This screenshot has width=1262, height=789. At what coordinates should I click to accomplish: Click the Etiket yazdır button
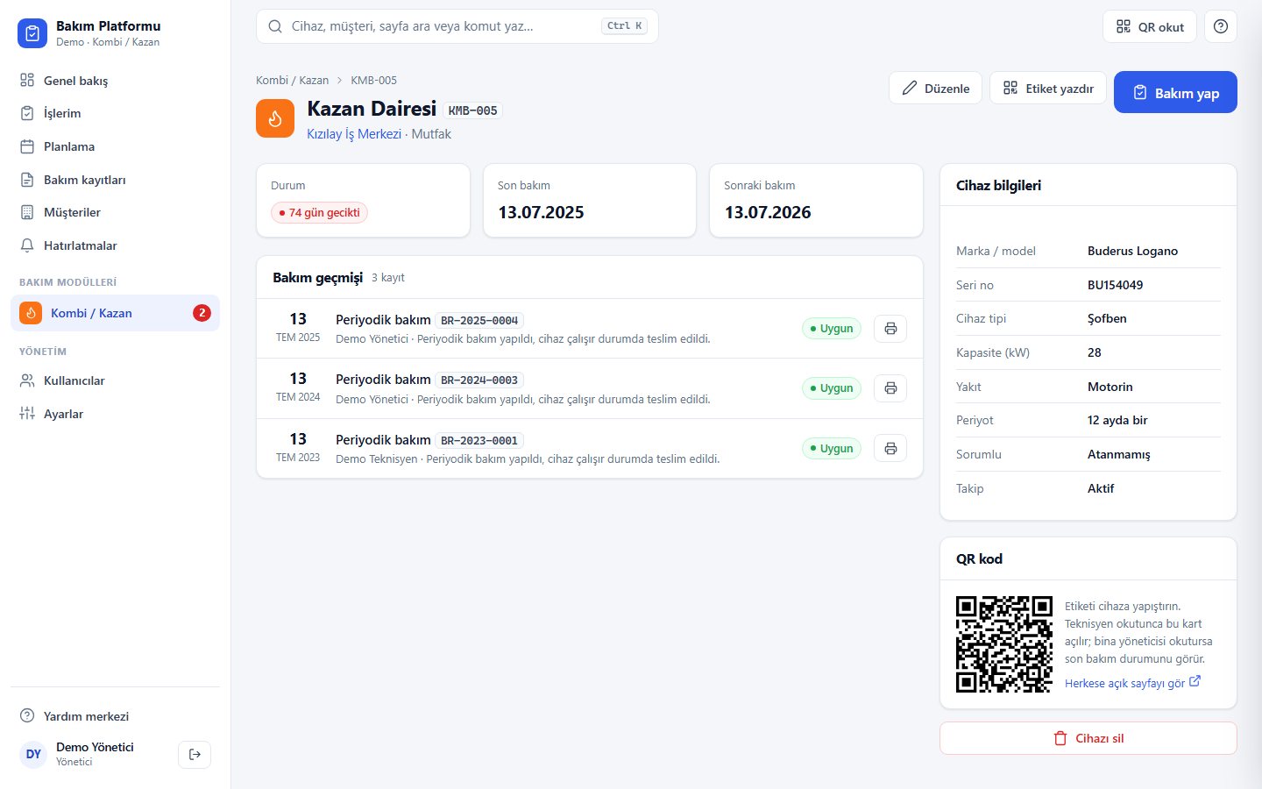1048,88
